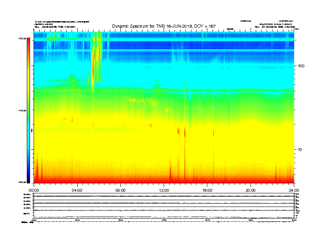This screenshot has height=245, width=317.
Task: Click the 24:00 time axis label
Action: point(294,191)
